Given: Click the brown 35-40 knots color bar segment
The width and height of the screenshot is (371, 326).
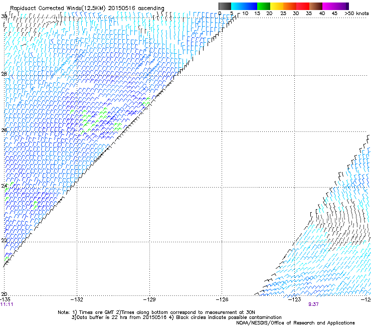Looking at the screenshot, I should tap(316, 6).
